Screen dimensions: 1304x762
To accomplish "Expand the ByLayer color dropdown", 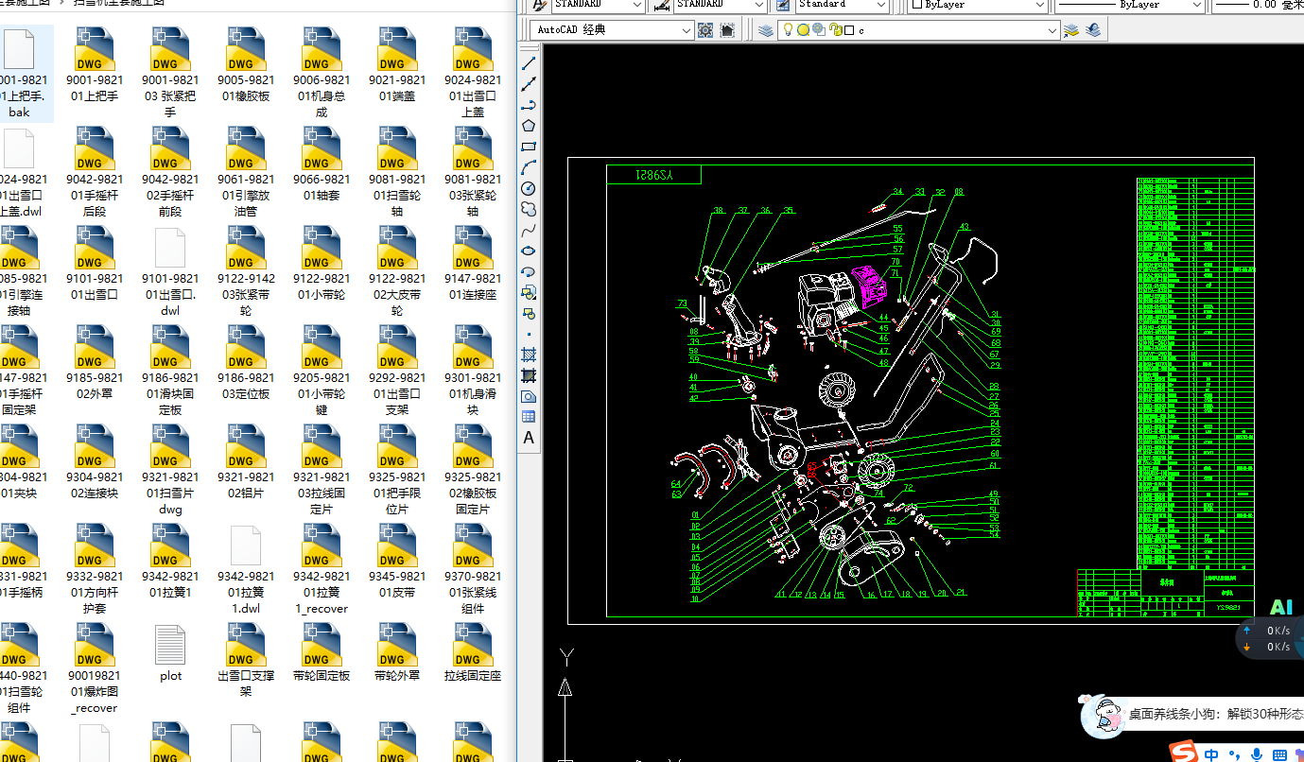I will pyautogui.click(x=1040, y=5).
